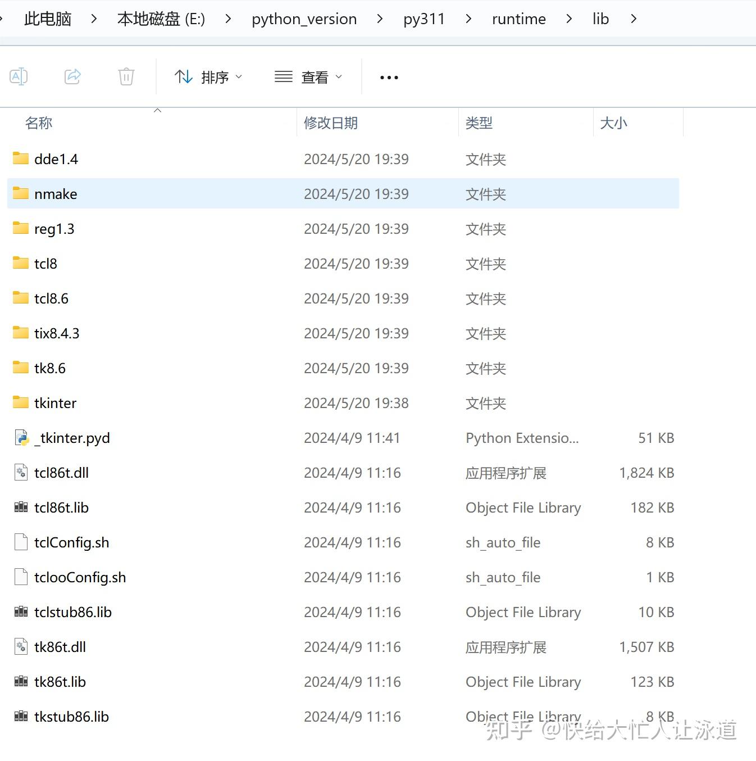Open the 查看 view dropdown
This screenshot has height=761, width=756.
(x=308, y=77)
